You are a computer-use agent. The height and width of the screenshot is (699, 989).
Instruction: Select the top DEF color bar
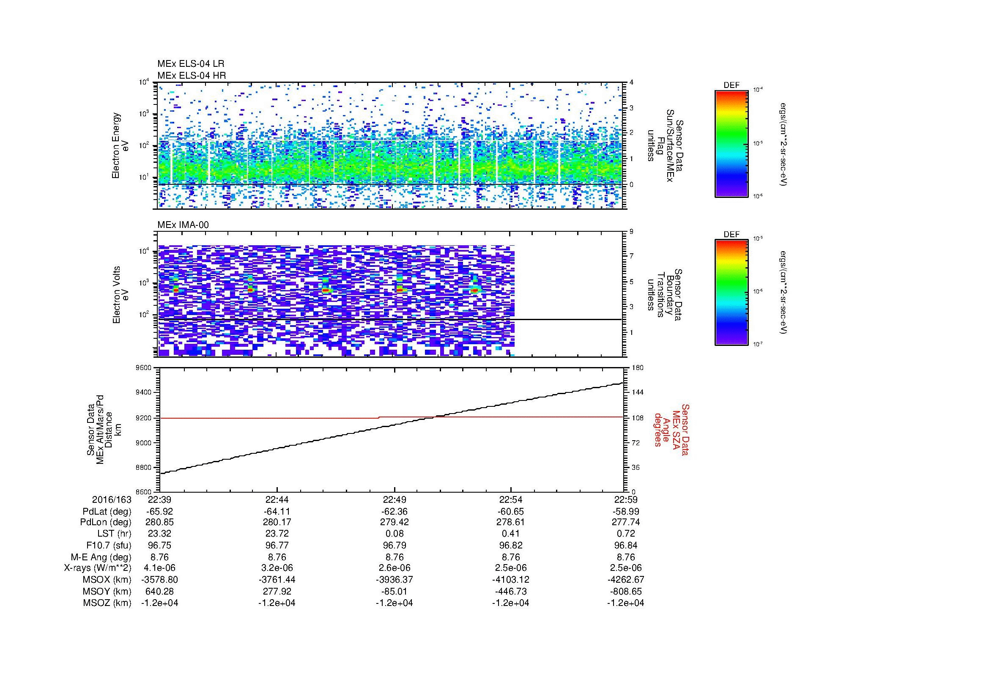coord(731,143)
